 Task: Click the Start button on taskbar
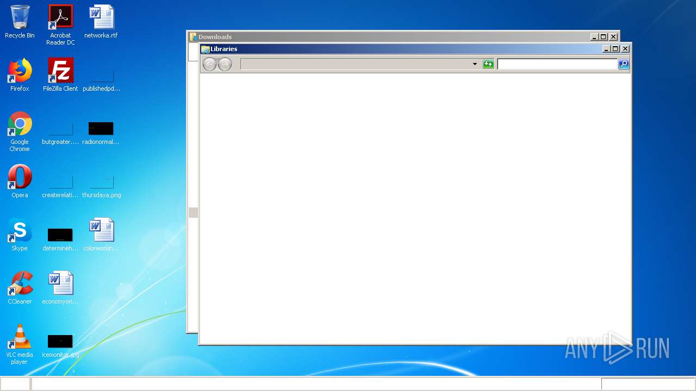click(x=15, y=384)
